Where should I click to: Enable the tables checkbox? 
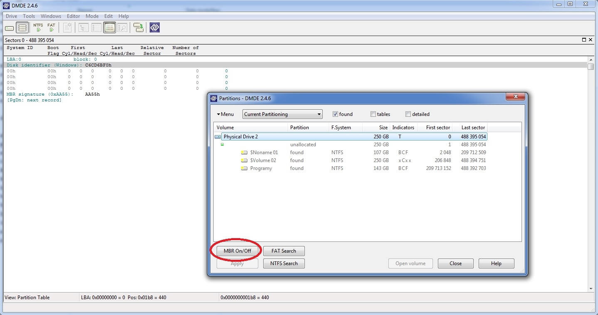pyautogui.click(x=373, y=114)
